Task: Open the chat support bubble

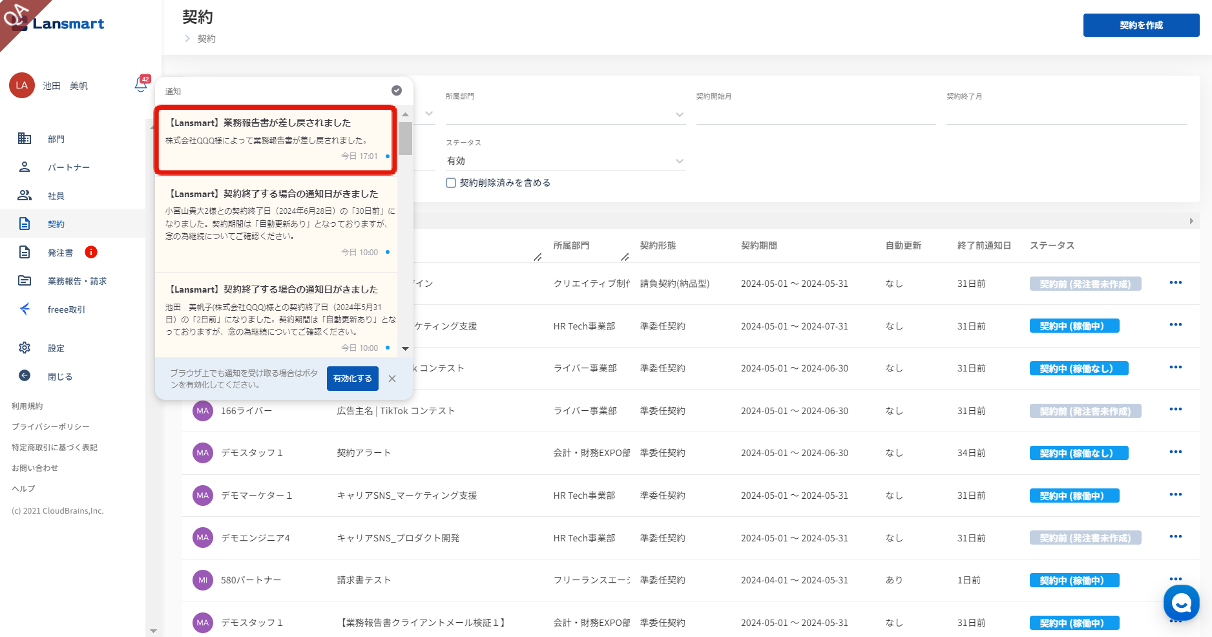Action: [1181, 603]
